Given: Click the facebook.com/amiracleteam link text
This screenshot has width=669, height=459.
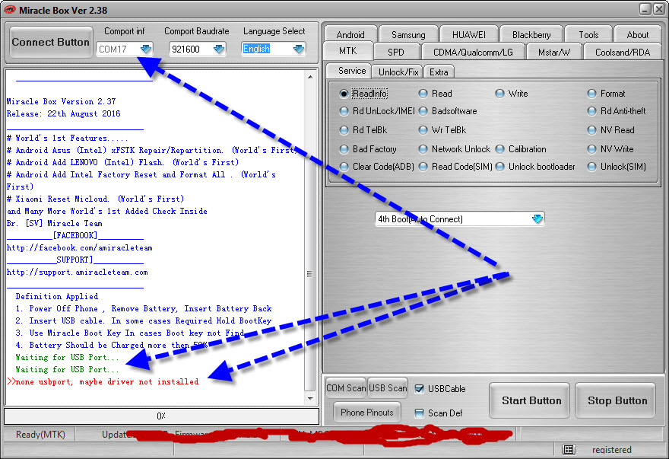Looking at the screenshot, I should coord(79,248).
